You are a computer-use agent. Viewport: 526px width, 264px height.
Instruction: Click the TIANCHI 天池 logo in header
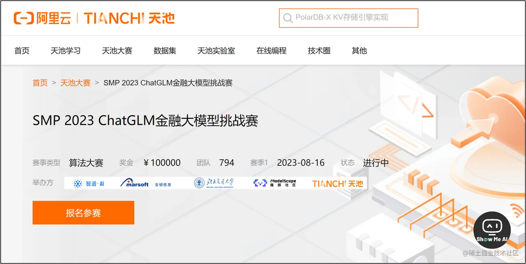pyautogui.click(x=129, y=18)
